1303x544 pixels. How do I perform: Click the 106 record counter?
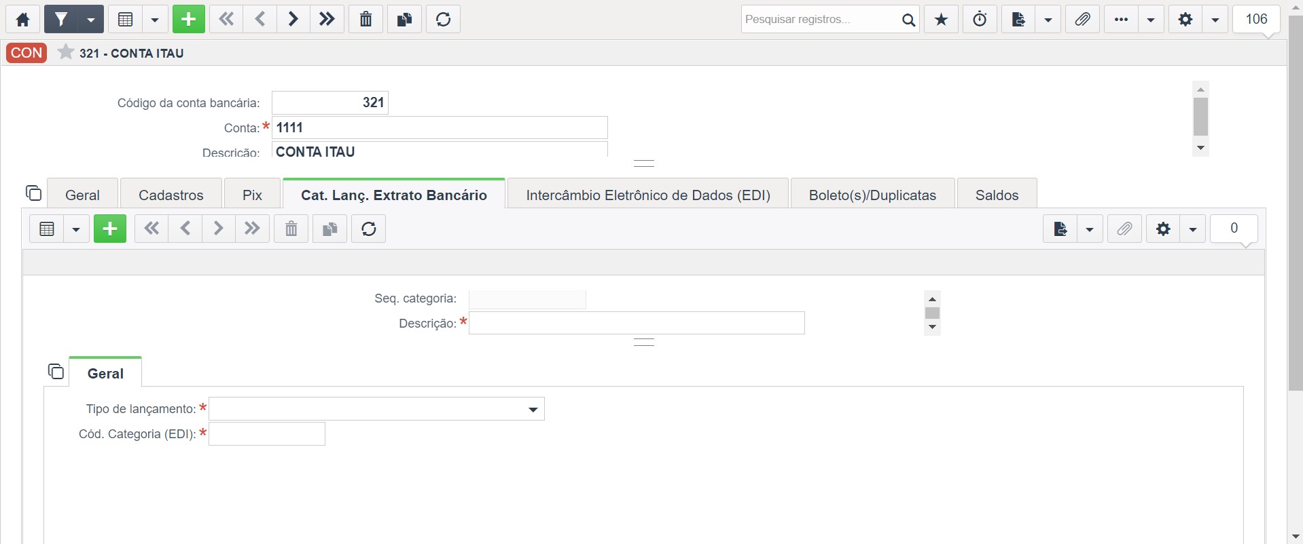coord(1257,19)
